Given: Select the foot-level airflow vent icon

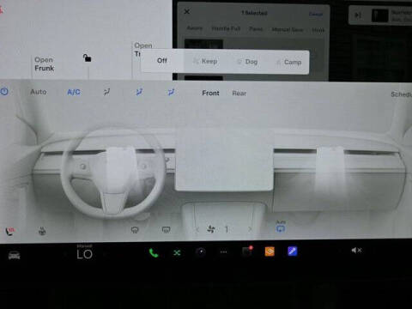Looking at the screenshot, I should pos(171,92).
